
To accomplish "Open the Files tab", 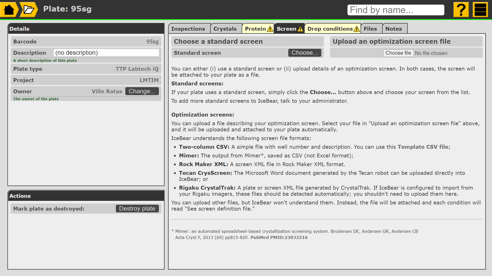I will [370, 29].
